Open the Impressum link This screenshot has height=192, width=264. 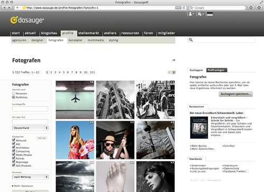tap(230, 166)
